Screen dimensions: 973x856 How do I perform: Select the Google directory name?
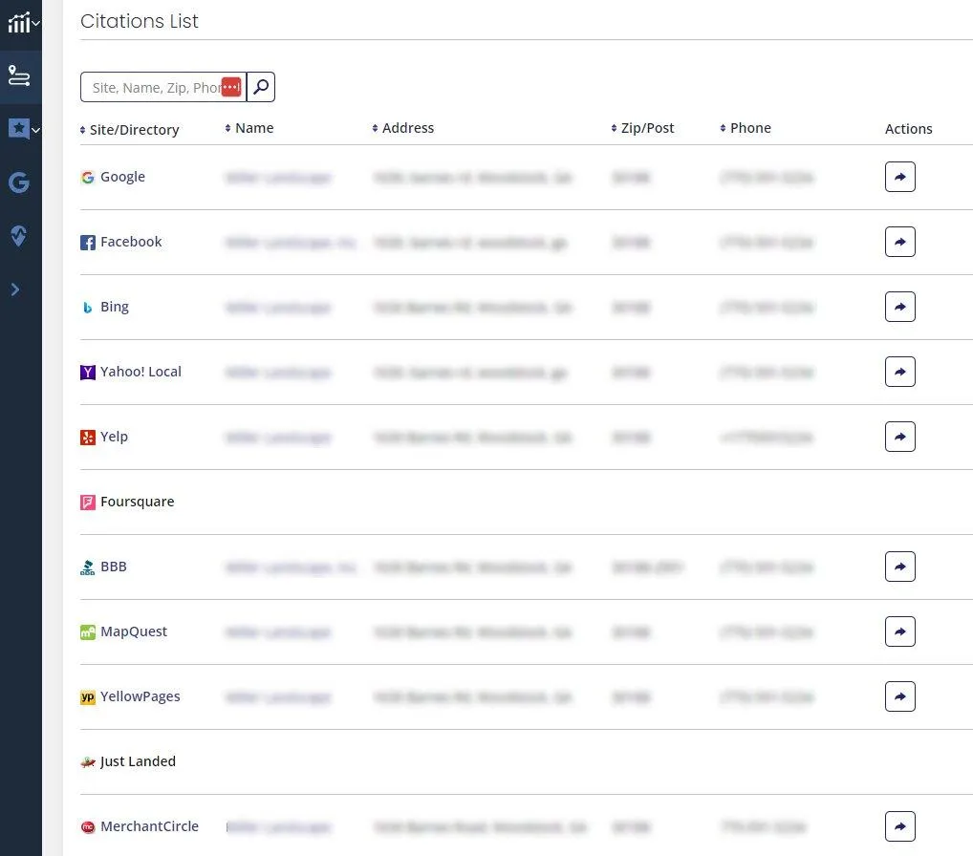pyautogui.click(x=123, y=177)
